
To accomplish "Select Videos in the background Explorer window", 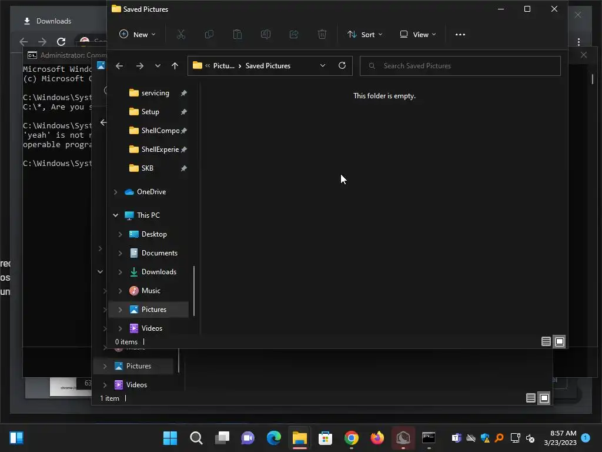I will (136, 385).
